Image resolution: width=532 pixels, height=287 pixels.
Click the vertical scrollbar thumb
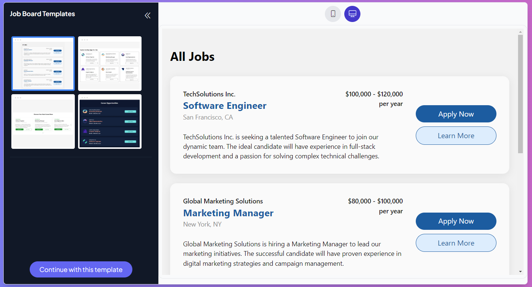pyautogui.click(x=520, y=92)
